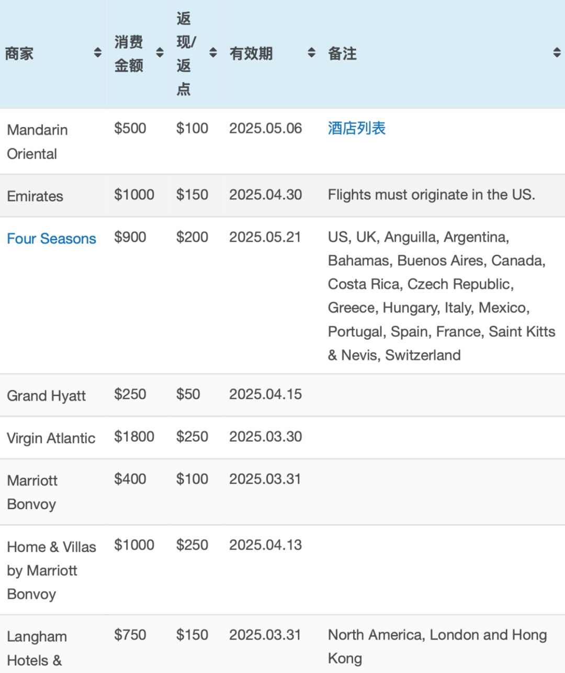
Task: Click the $500 spend amount for Mandarin Oriental
Action: pyautogui.click(x=130, y=128)
